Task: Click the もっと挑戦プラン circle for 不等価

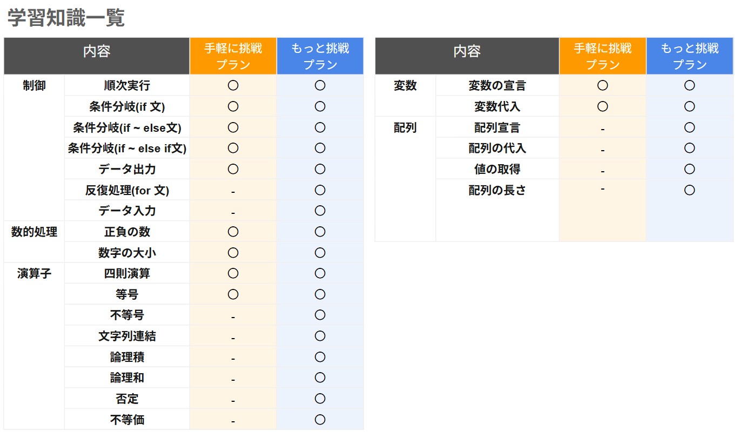Action: [x=320, y=420]
